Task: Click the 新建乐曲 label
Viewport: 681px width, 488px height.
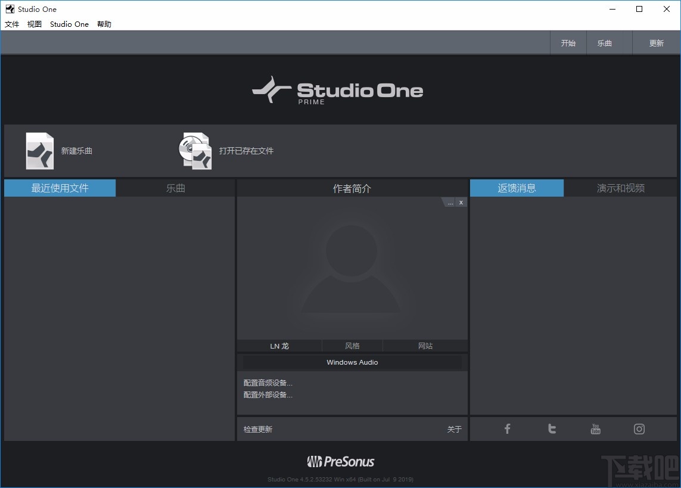Action: (76, 151)
